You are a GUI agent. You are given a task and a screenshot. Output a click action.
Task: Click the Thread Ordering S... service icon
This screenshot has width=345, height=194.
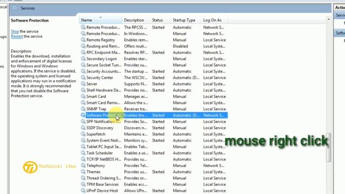83,178
